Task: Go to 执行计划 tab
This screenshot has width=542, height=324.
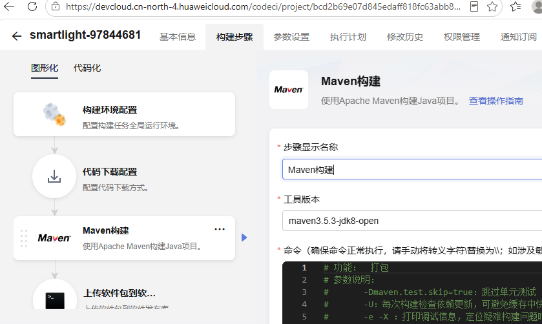Action: coord(348,37)
